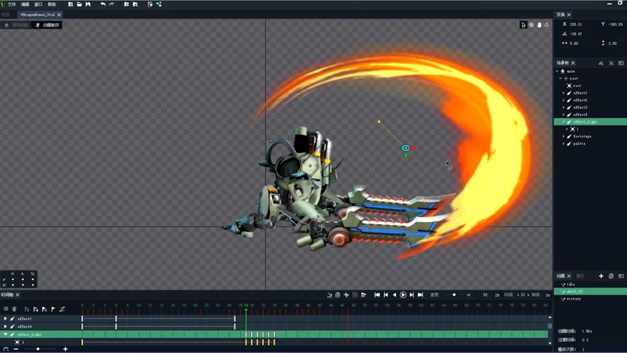Expand the effect4 bone in scene tree

pyautogui.click(x=563, y=114)
